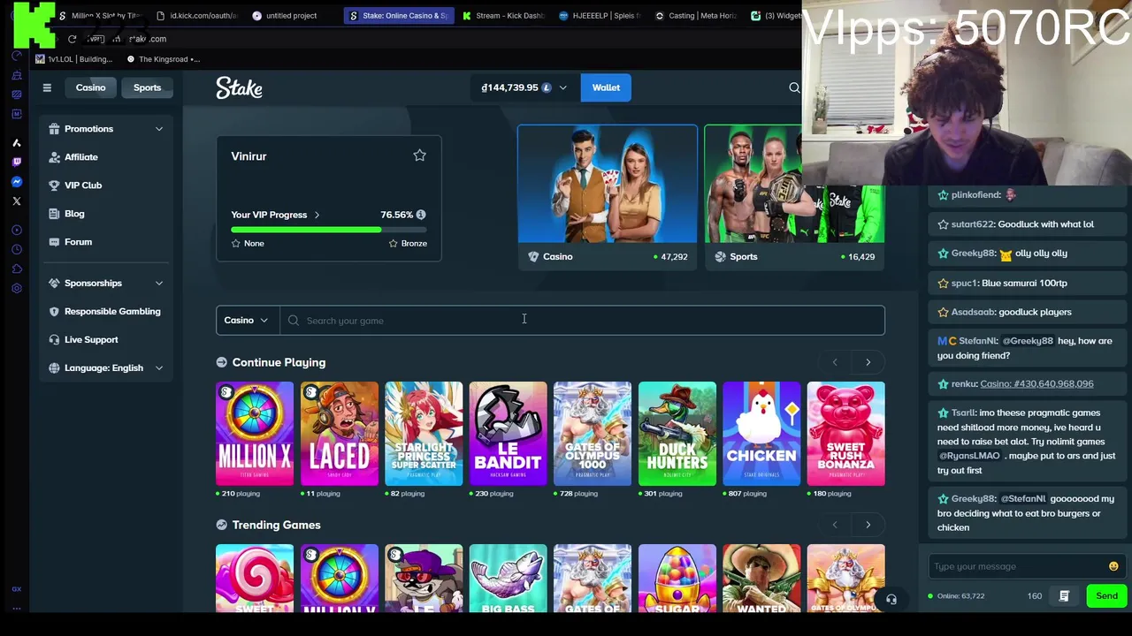Launch Million X in Continue Playing
This screenshot has height=636, width=1132.
tap(254, 434)
